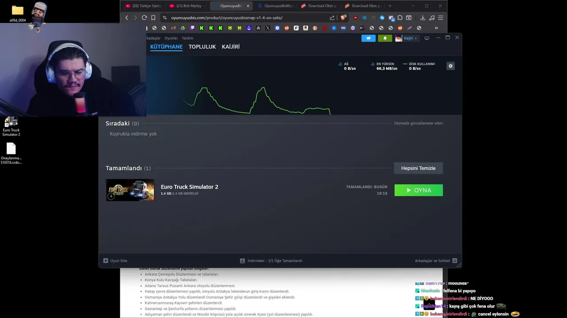Open Brave Shields lion icon
The image size is (567, 318).
(343, 18)
